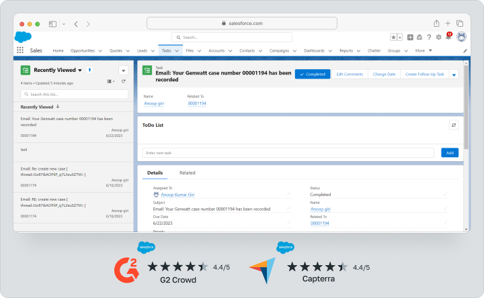484x298 pixels.
Task: Toggle the browser sidebar icon
Action: (x=53, y=24)
